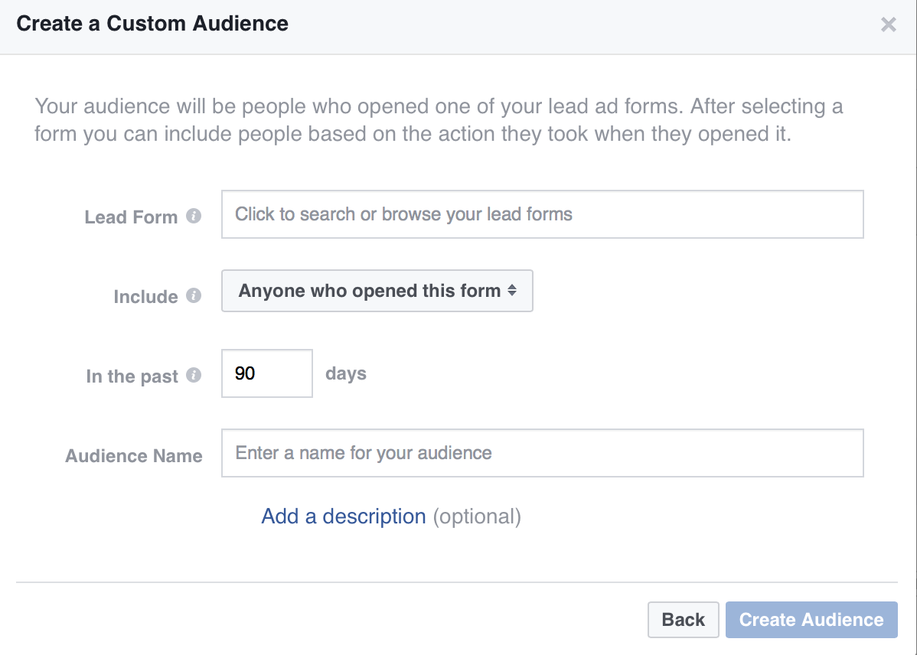Click the 'In the past' label text
Screen dimensions: 917x655
click(132, 376)
